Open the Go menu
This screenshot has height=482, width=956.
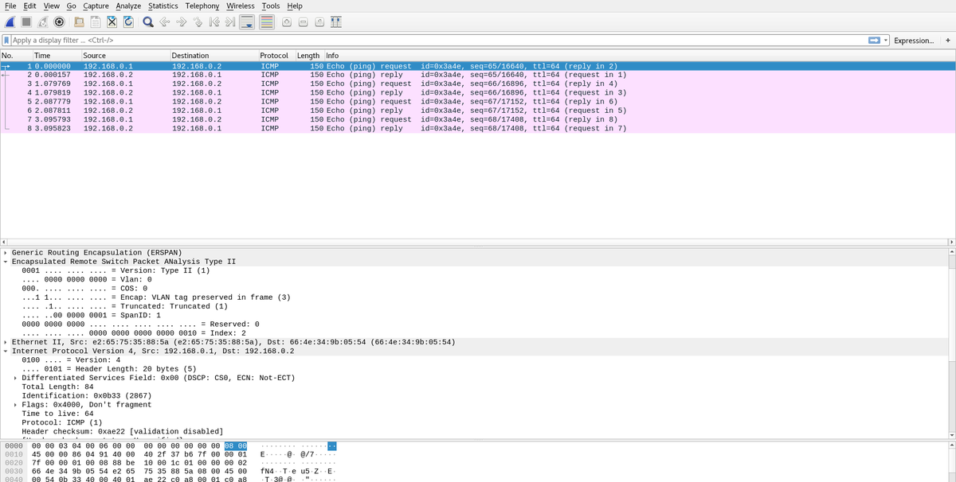pyautogui.click(x=70, y=6)
